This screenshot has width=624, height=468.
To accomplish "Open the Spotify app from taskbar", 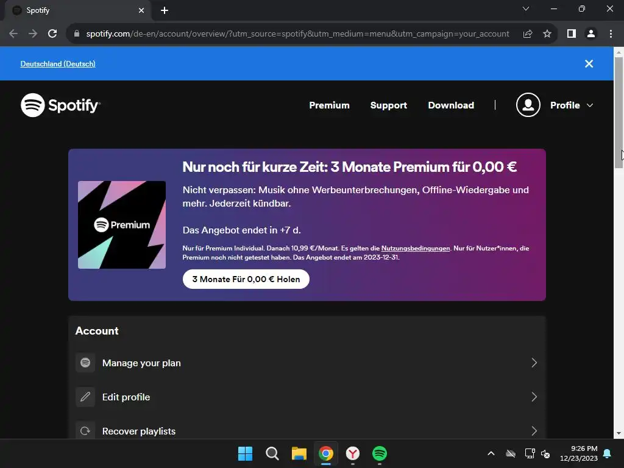I will tap(379, 453).
